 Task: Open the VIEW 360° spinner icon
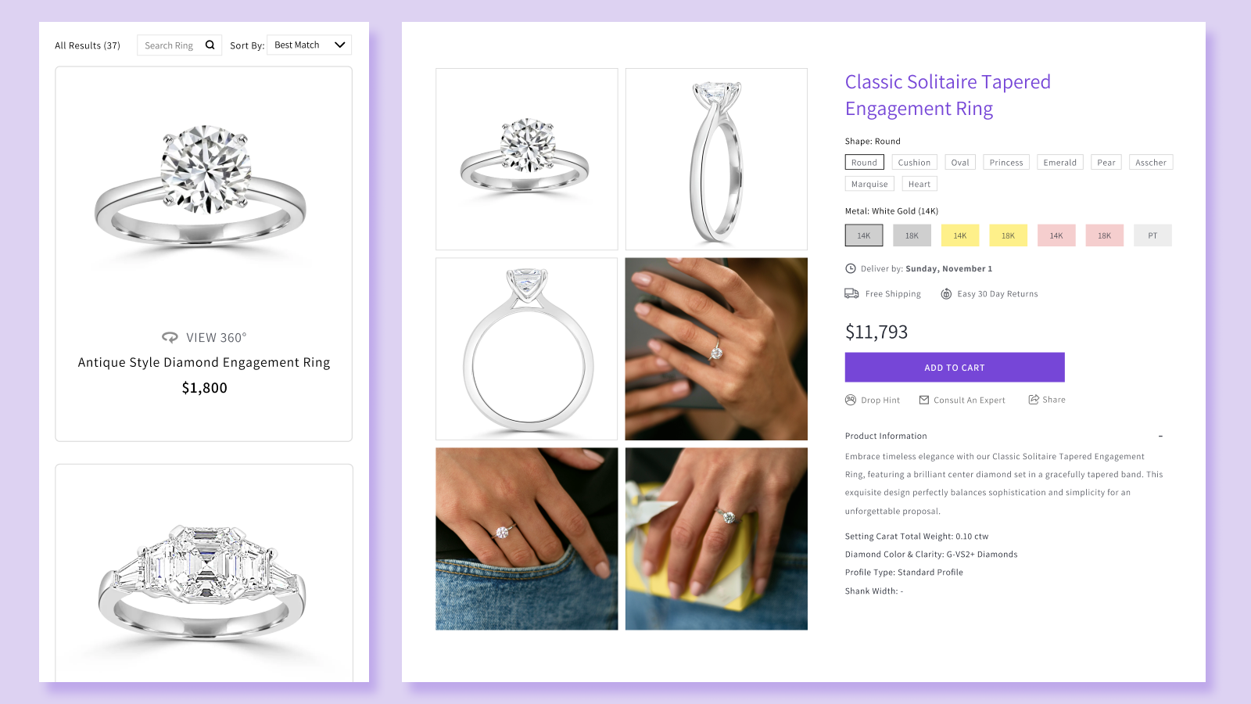tap(169, 336)
